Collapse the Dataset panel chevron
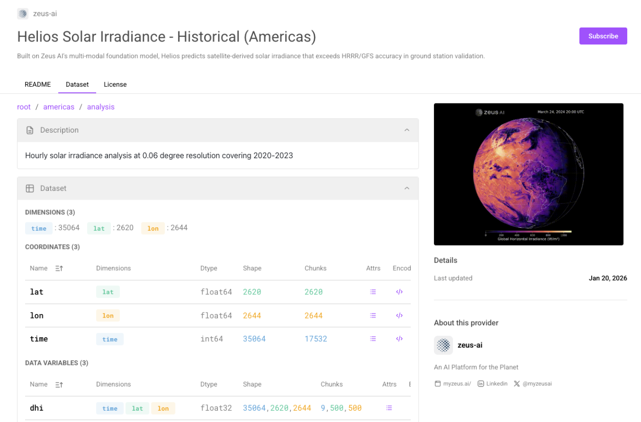Screen dimensions: 641x422 pyautogui.click(x=407, y=188)
